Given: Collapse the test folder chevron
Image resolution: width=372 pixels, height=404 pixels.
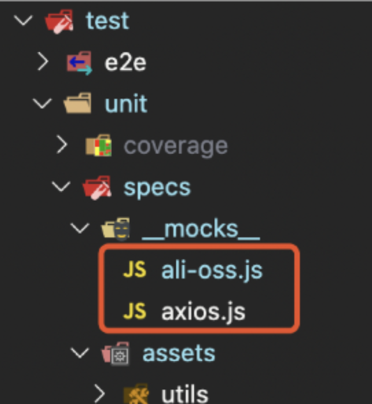Looking at the screenshot, I should click(23, 20).
